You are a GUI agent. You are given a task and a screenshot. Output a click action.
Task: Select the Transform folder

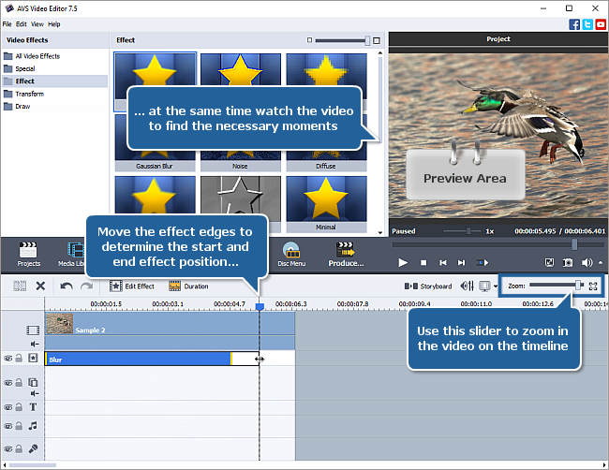(54, 94)
